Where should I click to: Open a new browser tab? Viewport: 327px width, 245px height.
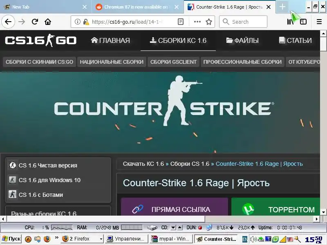(282, 7)
